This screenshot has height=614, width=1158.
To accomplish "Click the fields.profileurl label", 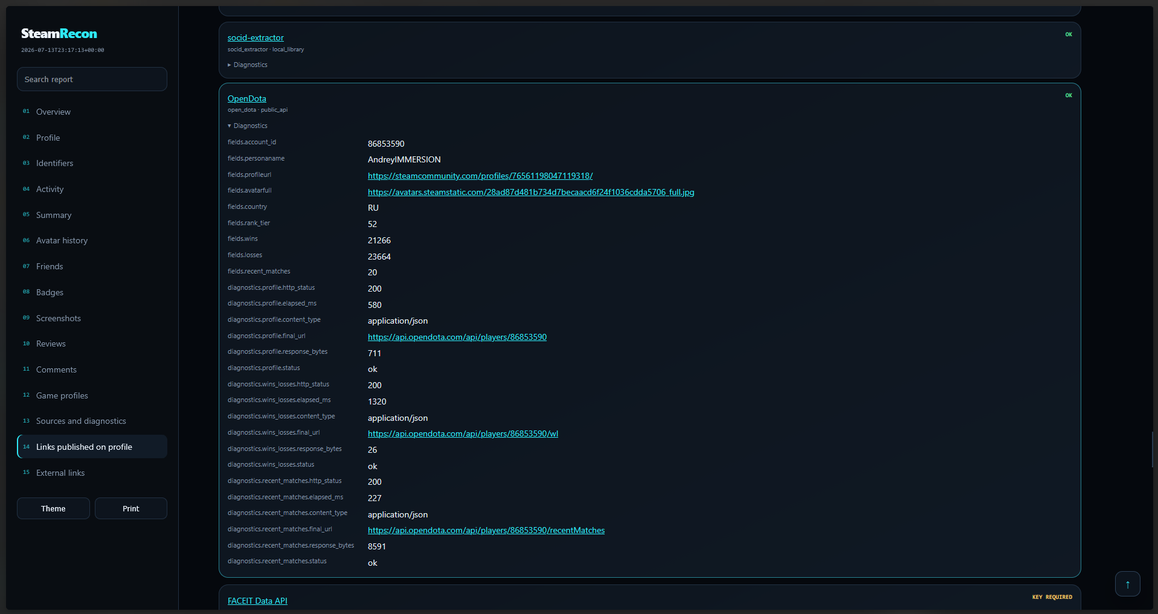I will tap(249, 174).
